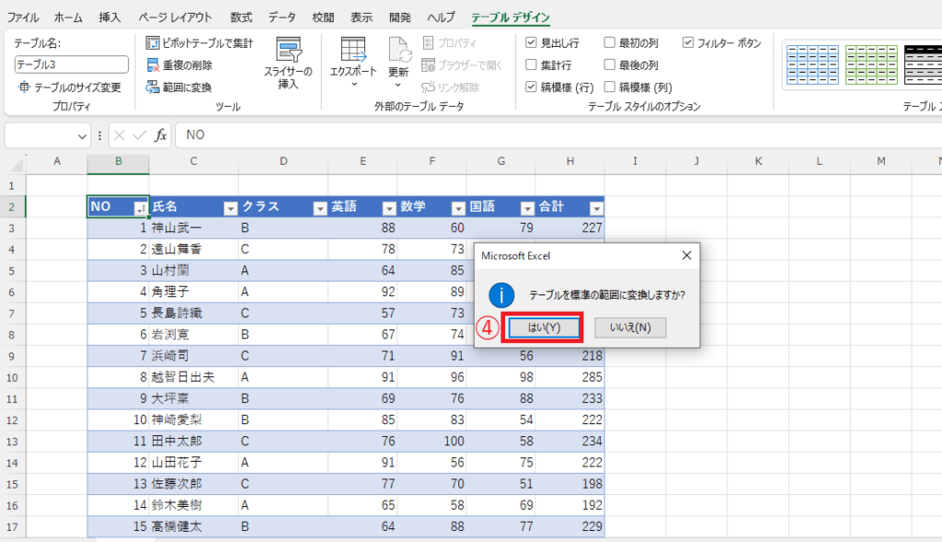Enable Banded Columns (縞模様 列) checkbox

[609, 86]
